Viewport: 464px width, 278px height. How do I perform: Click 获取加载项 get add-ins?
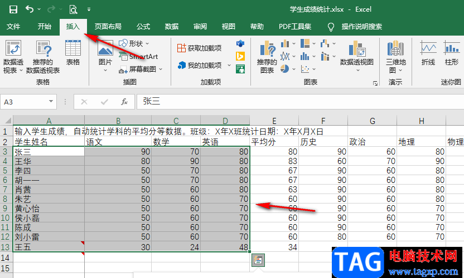pos(199,48)
